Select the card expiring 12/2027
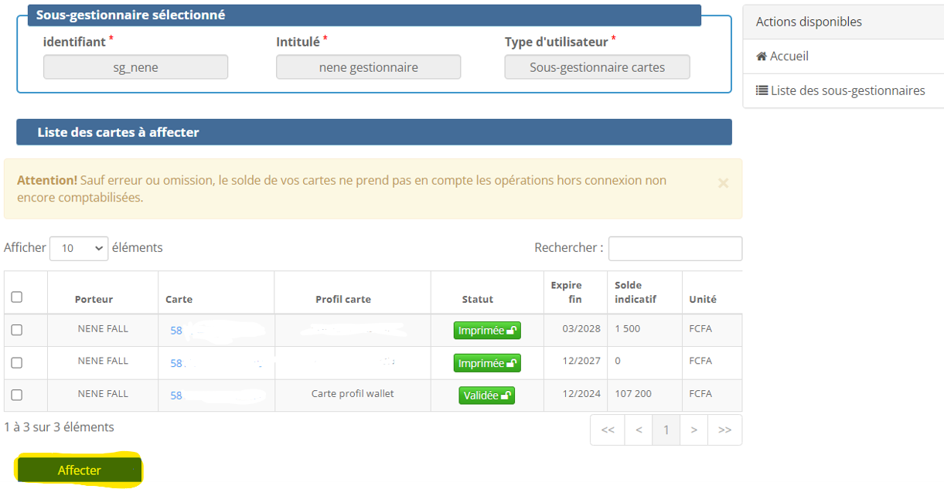Screen dimensions: 944x489 click(x=17, y=362)
